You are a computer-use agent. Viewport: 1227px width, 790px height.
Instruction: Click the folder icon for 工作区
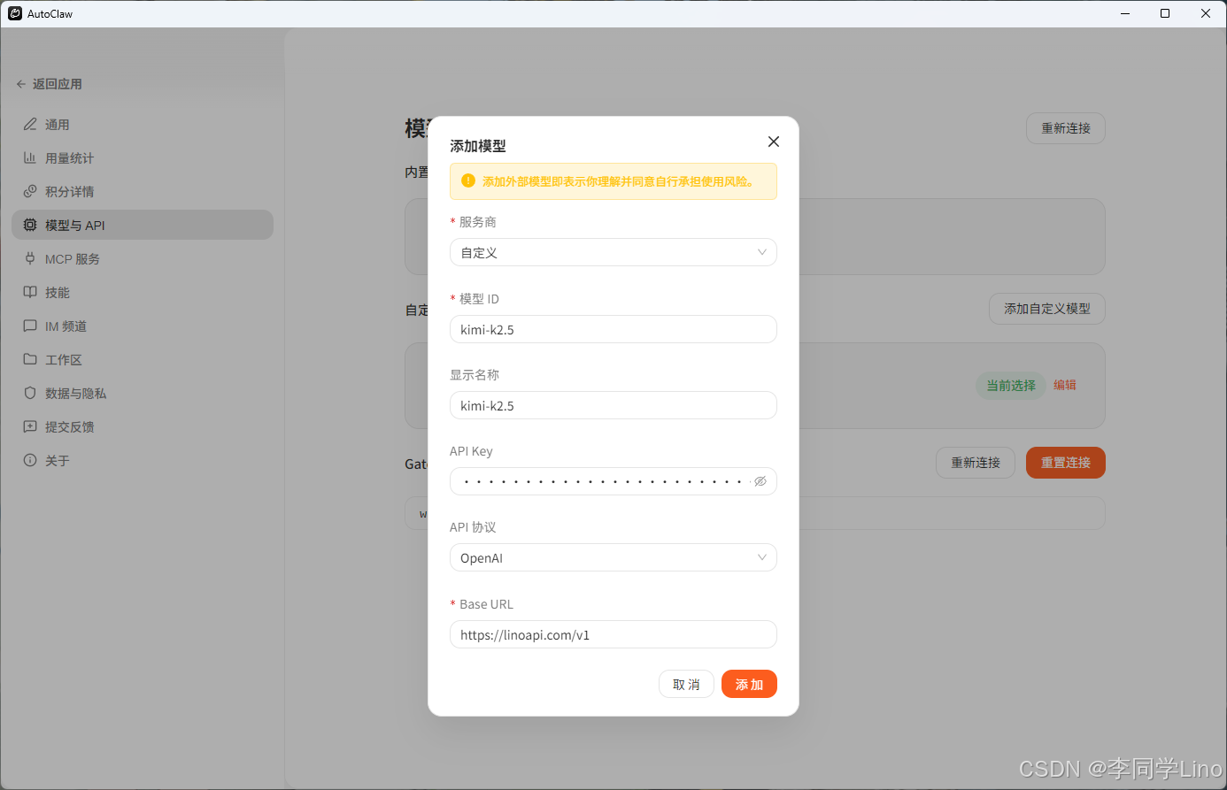(x=30, y=360)
